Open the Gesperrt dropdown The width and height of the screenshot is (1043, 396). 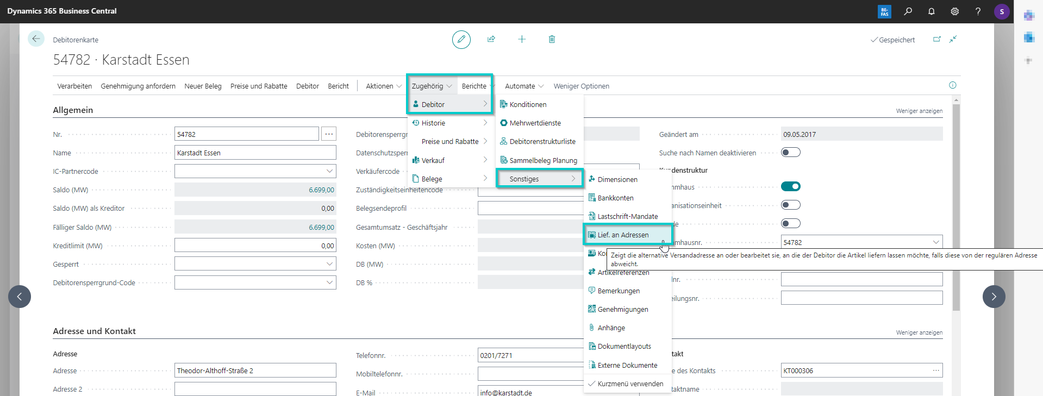[329, 265]
